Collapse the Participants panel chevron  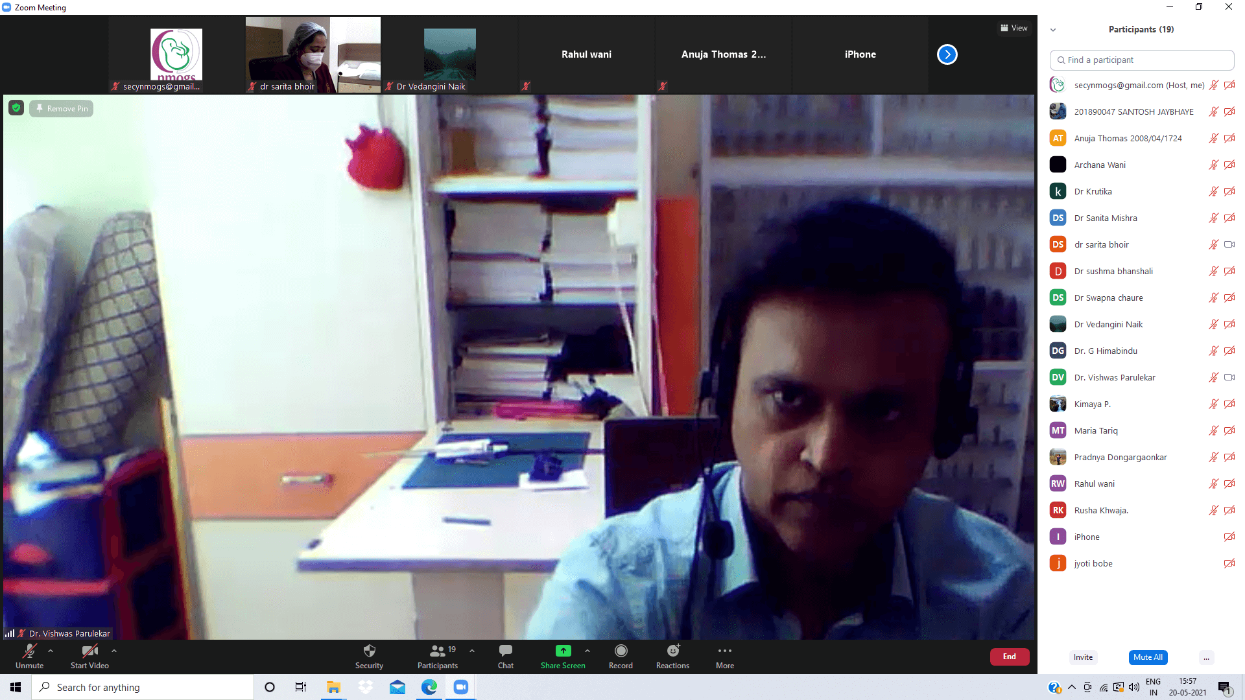tap(1053, 30)
